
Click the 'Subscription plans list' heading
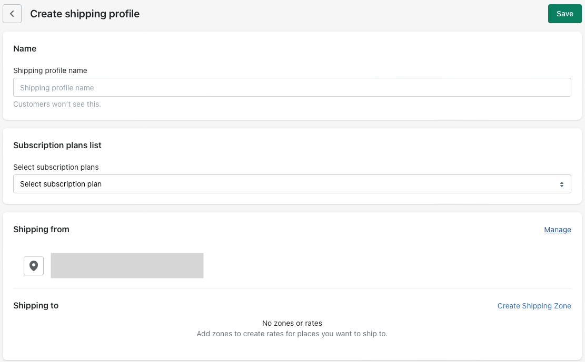tap(57, 146)
